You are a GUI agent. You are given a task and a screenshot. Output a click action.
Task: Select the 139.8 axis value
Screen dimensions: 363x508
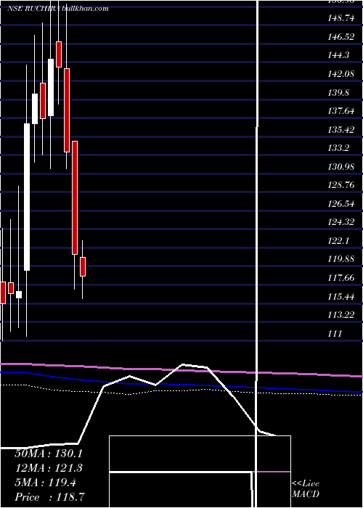[x=338, y=93]
